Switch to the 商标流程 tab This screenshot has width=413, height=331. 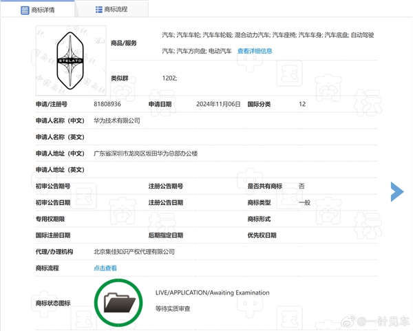pos(112,10)
